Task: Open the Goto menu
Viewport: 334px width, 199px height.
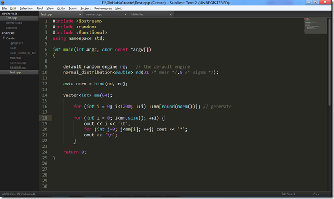Action: [x=61, y=8]
